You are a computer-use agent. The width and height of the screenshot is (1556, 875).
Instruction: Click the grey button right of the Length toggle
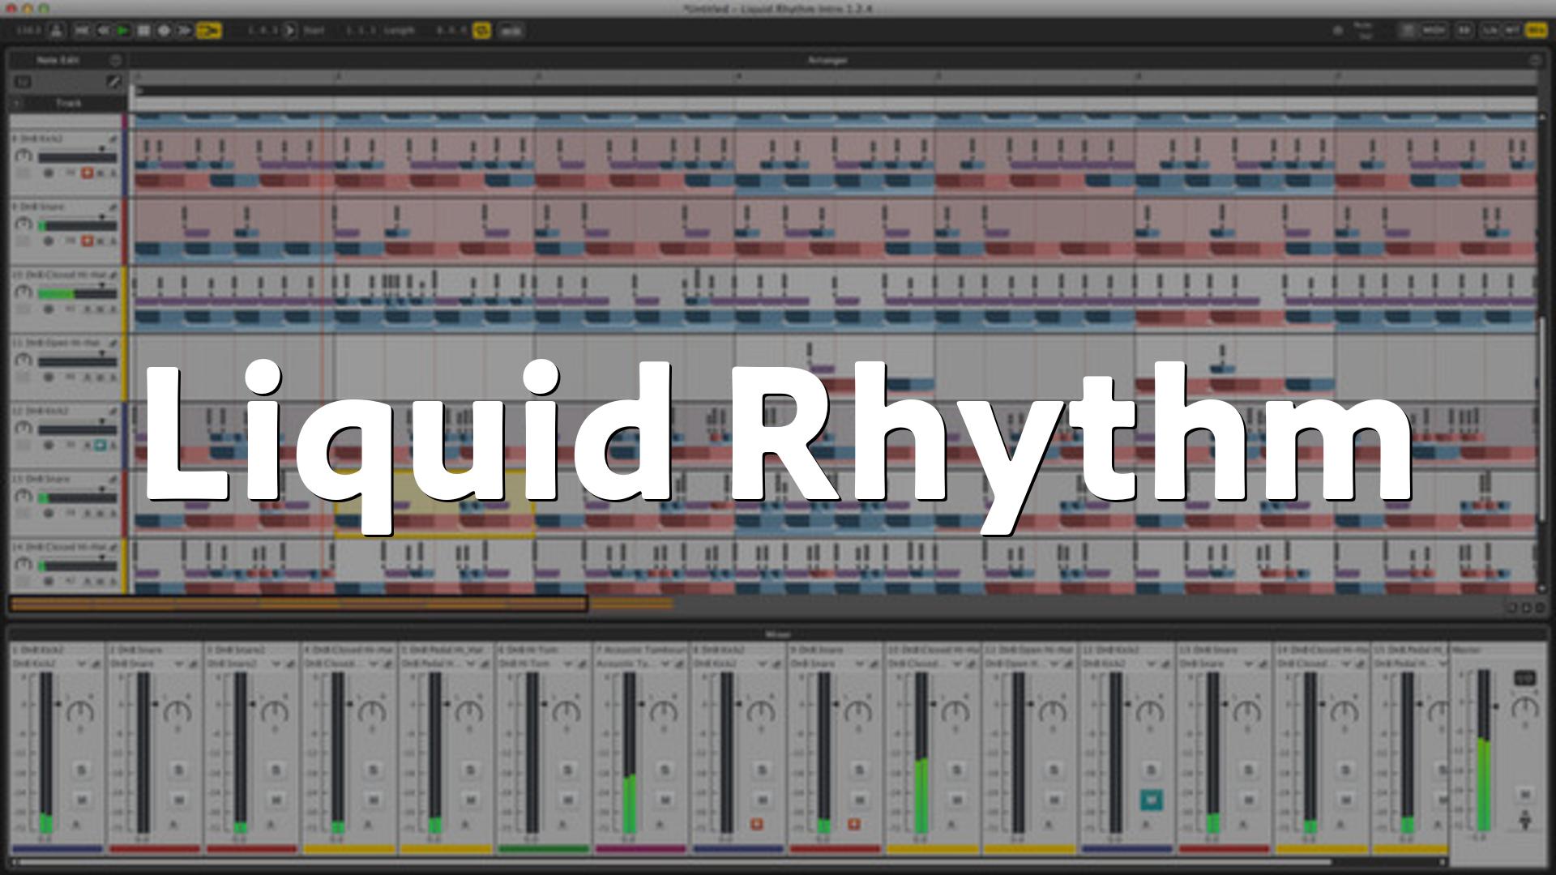(x=511, y=31)
